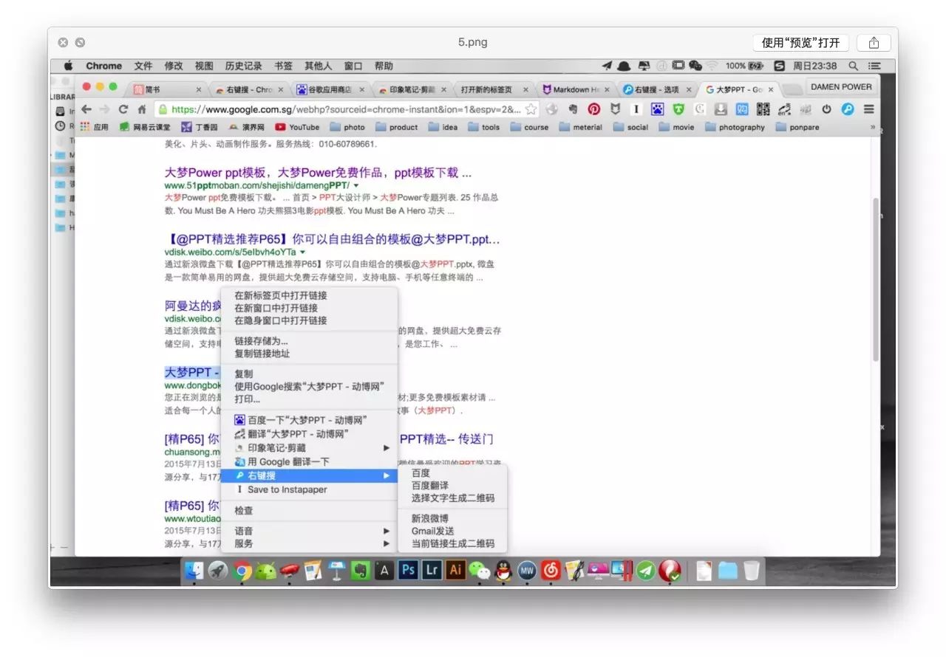Open the green Android icon in Dock
The image size is (946, 657).
(x=265, y=570)
